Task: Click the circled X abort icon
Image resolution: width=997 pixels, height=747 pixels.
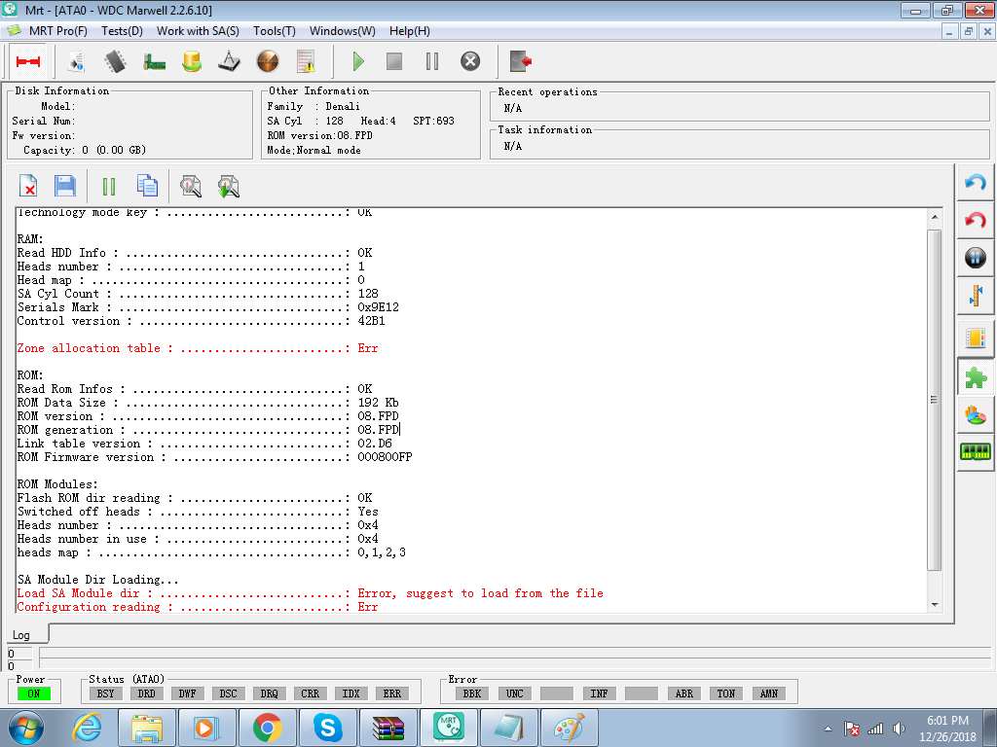Action: pos(470,61)
